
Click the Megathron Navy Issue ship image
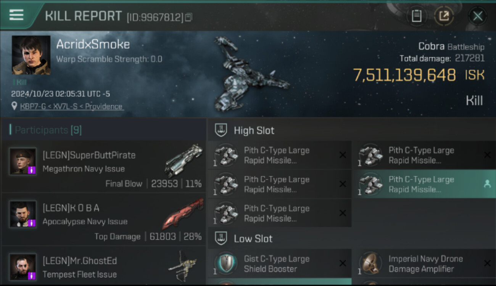(x=184, y=160)
